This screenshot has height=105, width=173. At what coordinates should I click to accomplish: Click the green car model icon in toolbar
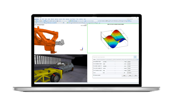coord(68,23)
